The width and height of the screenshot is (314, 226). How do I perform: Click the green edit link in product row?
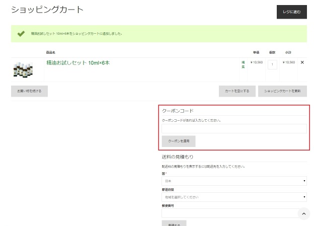[x=243, y=64]
